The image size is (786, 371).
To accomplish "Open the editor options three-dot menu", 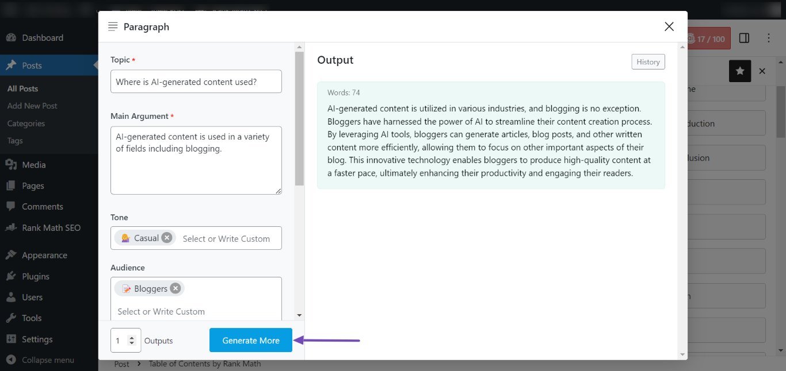I will coord(769,38).
